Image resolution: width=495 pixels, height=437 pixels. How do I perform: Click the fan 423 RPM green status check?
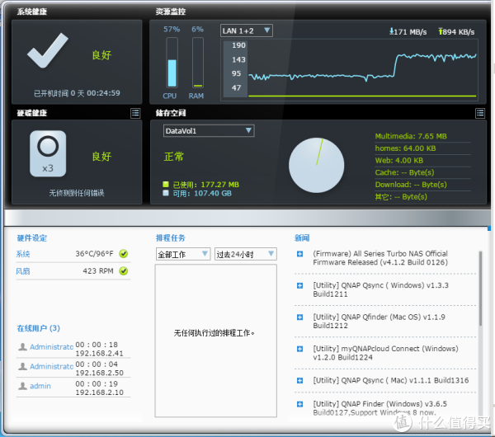pyautogui.click(x=124, y=270)
